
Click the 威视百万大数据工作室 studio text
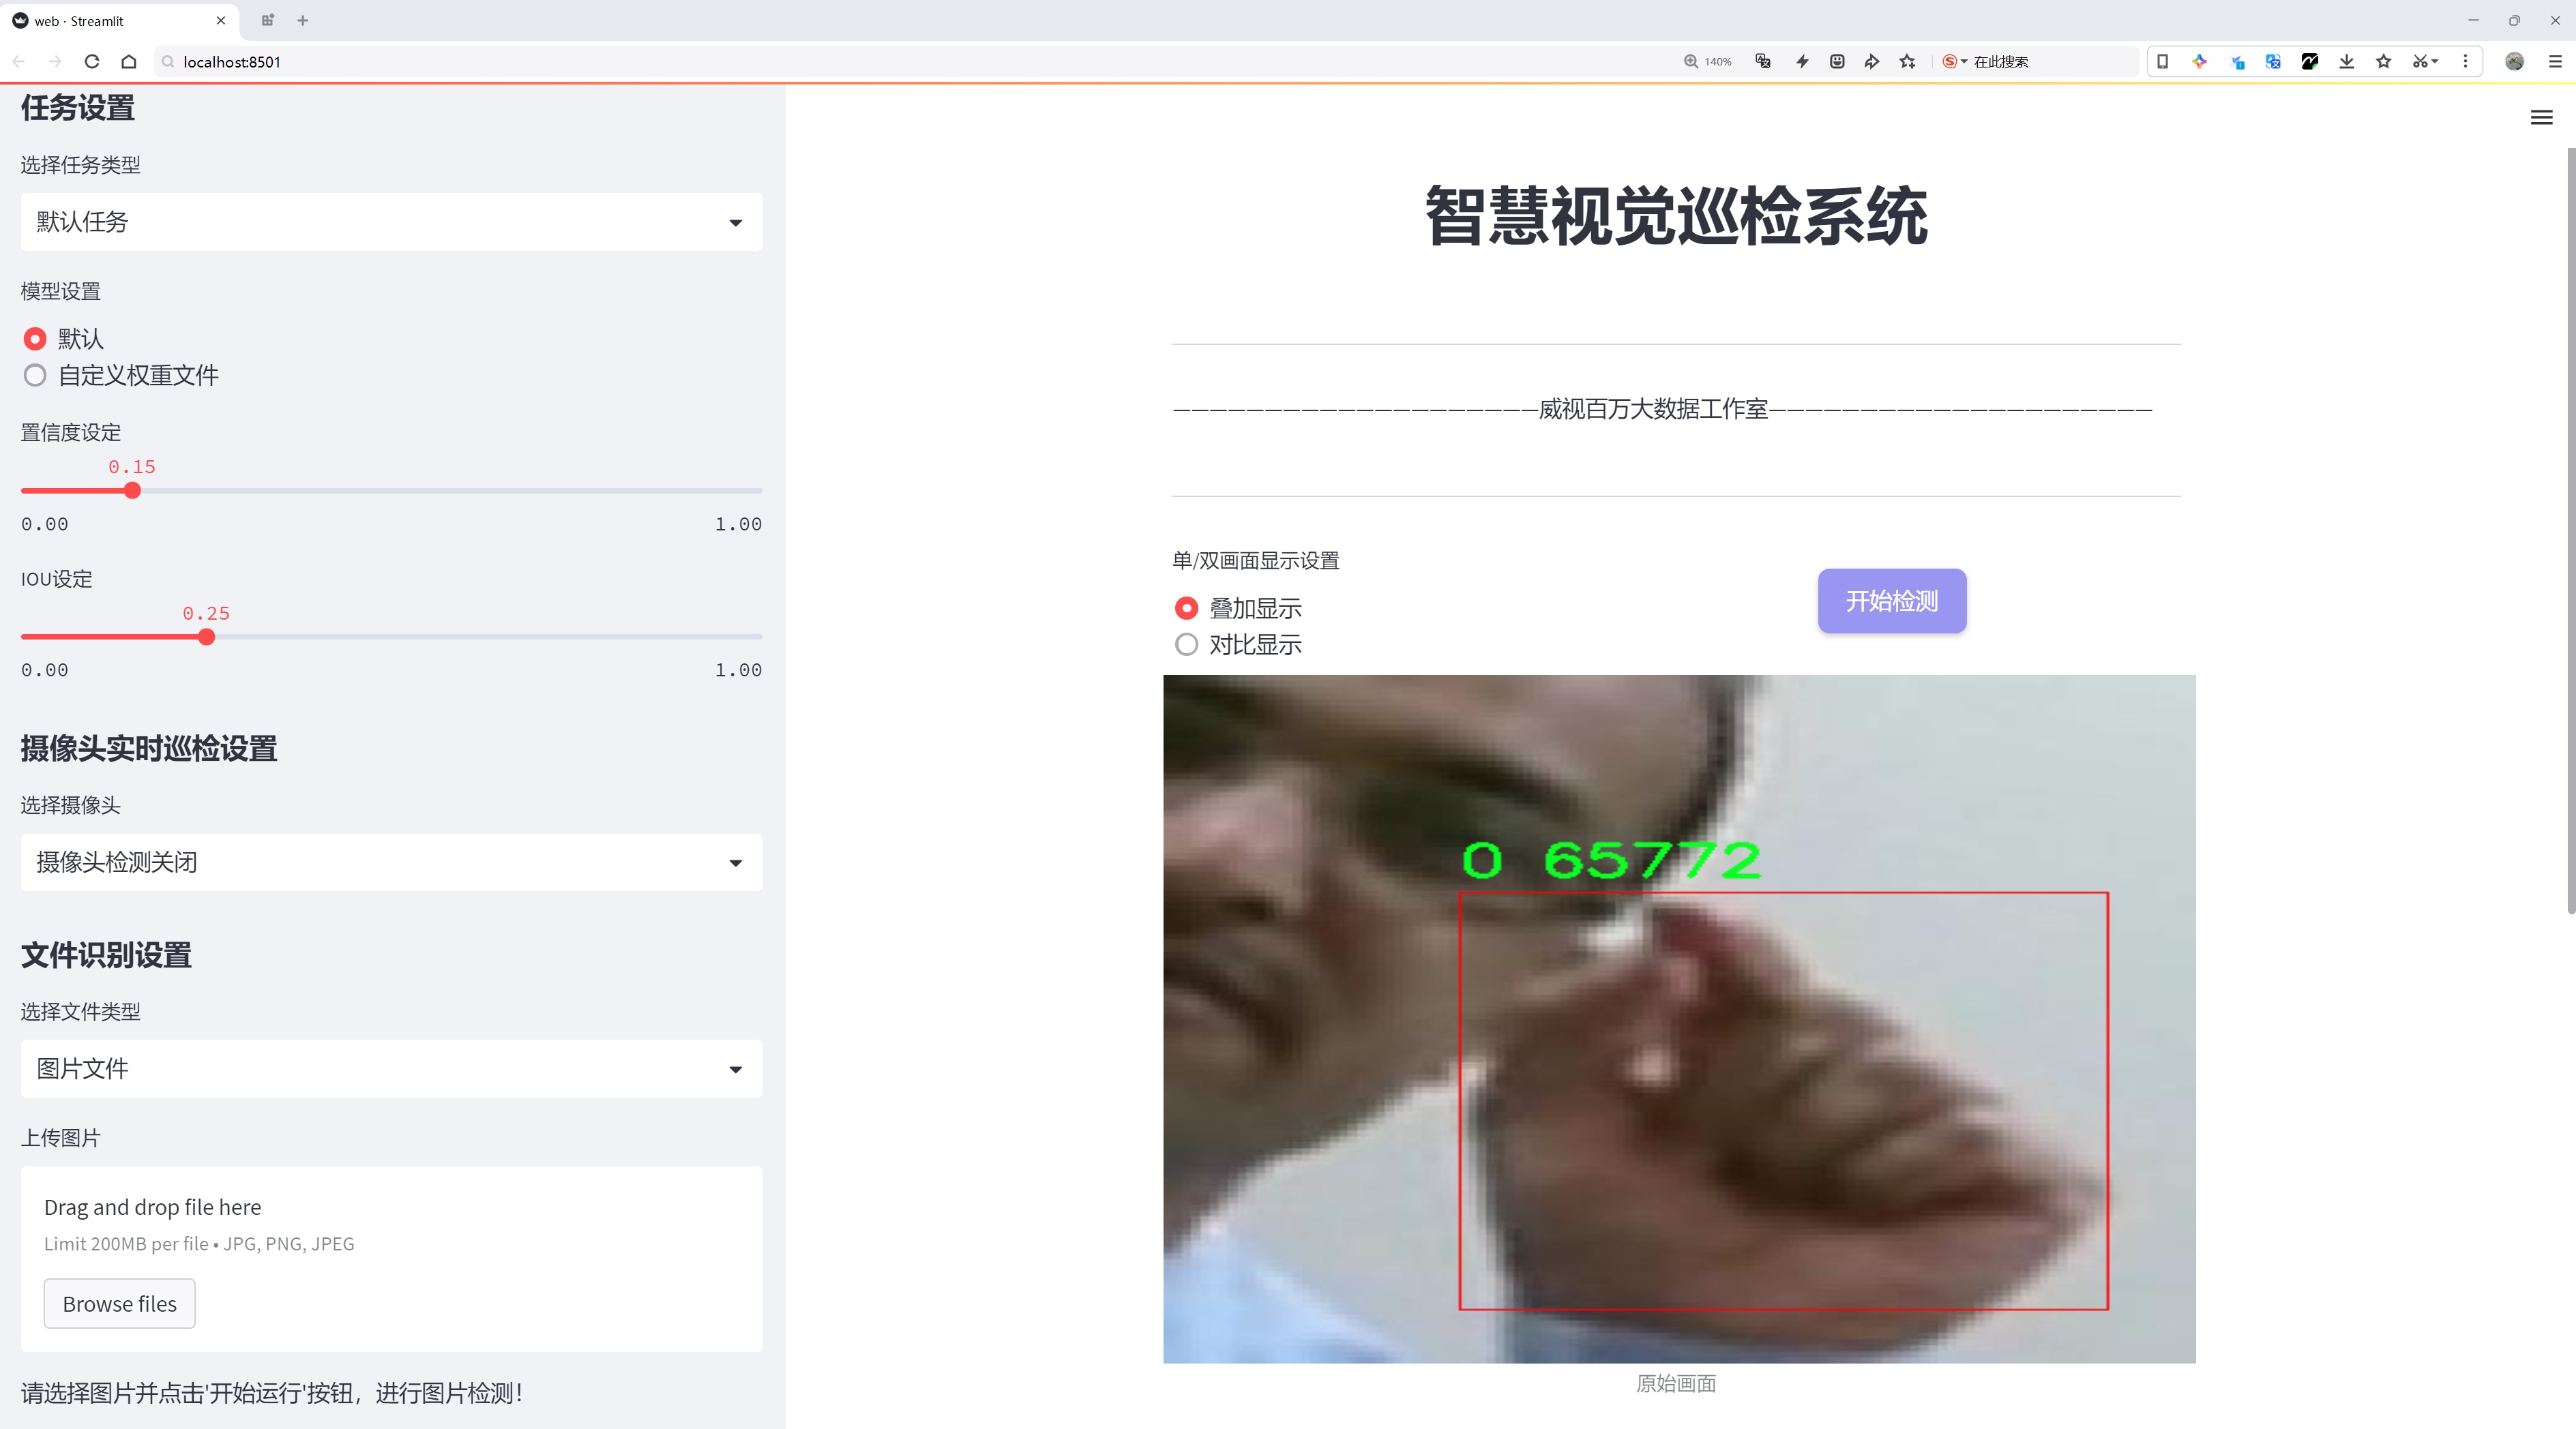pyautogui.click(x=1653, y=408)
